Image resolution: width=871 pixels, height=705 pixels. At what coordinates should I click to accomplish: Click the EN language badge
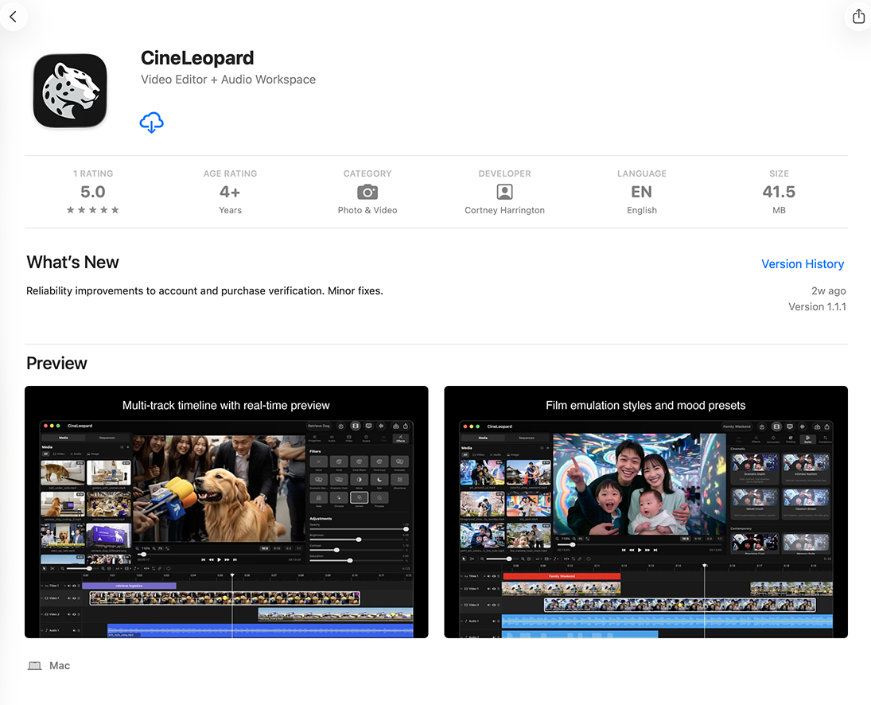tap(642, 192)
